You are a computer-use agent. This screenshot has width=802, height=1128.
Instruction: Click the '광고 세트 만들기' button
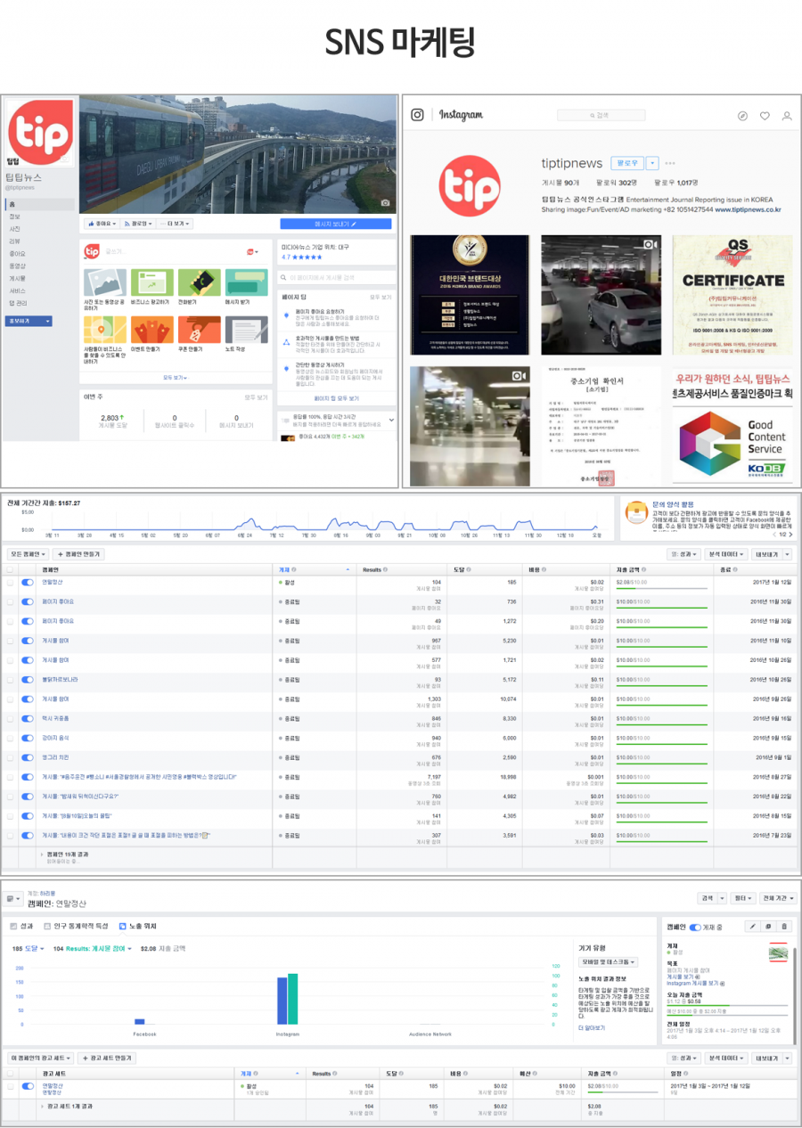(107, 1058)
